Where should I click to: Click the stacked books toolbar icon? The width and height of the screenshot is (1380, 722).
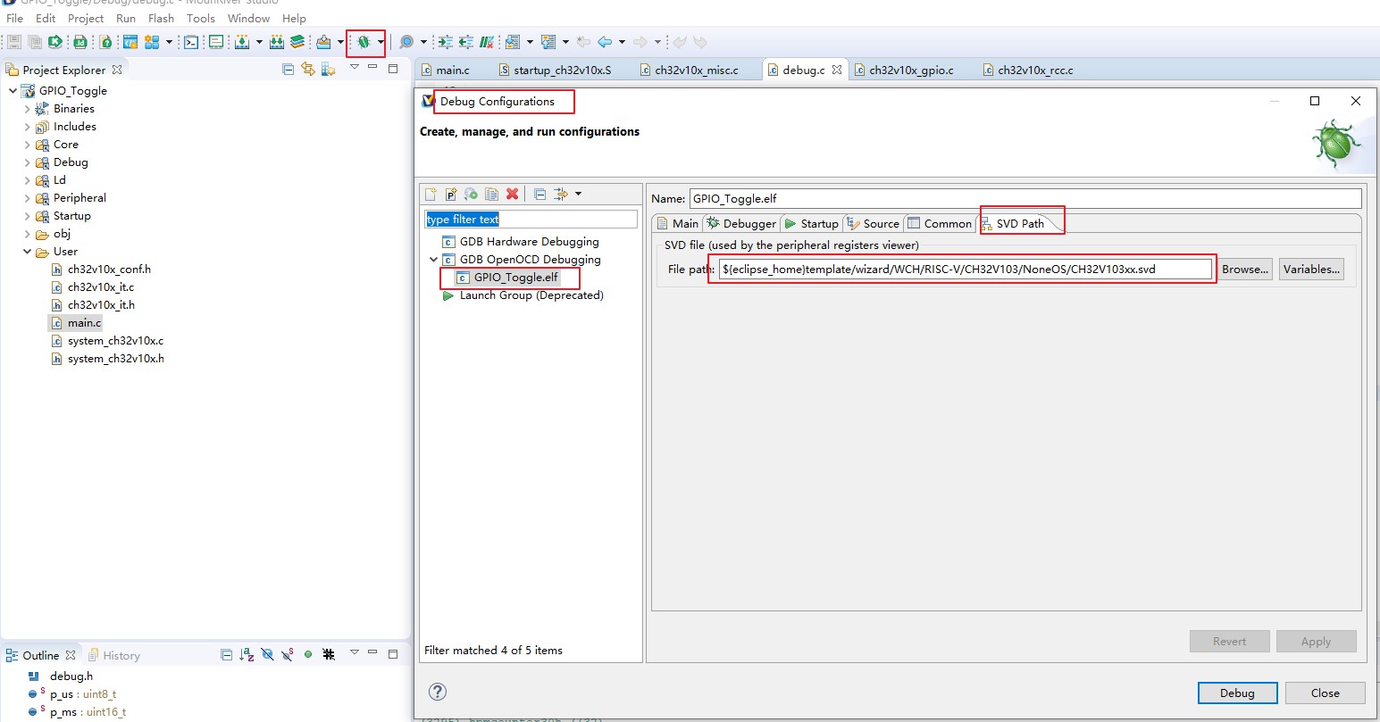(x=297, y=42)
